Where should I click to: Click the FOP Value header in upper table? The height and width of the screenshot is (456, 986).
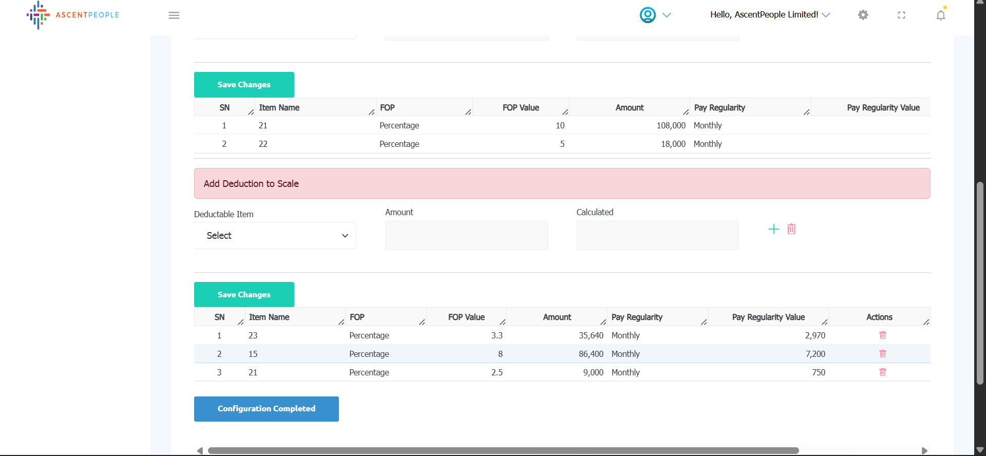click(520, 108)
